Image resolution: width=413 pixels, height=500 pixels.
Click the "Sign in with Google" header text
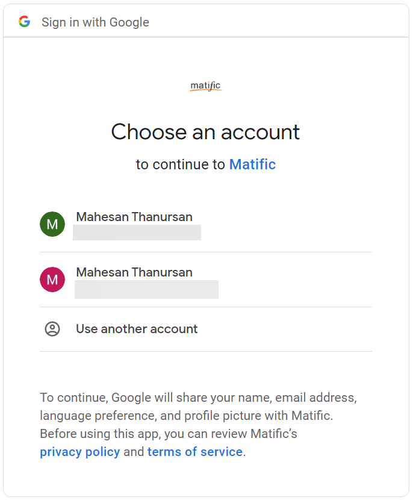tap(95, 22)
